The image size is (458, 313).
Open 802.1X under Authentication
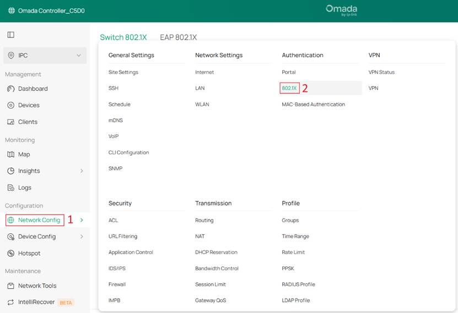(289, 88)
